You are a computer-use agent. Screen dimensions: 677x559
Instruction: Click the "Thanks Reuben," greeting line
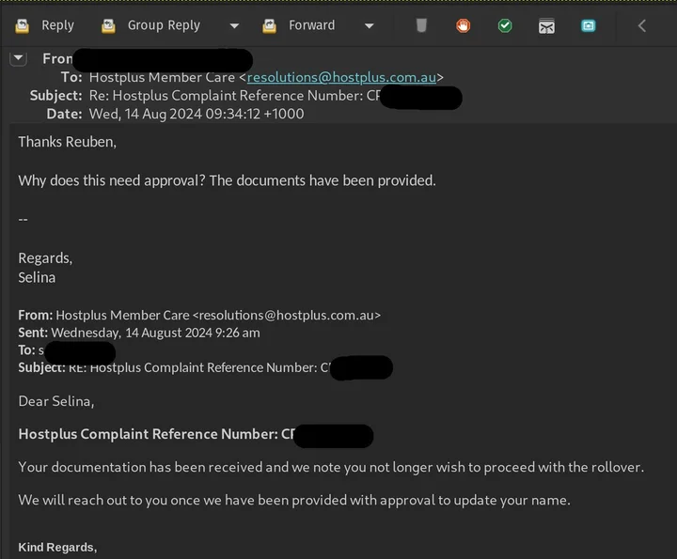[x=68, y=141]
